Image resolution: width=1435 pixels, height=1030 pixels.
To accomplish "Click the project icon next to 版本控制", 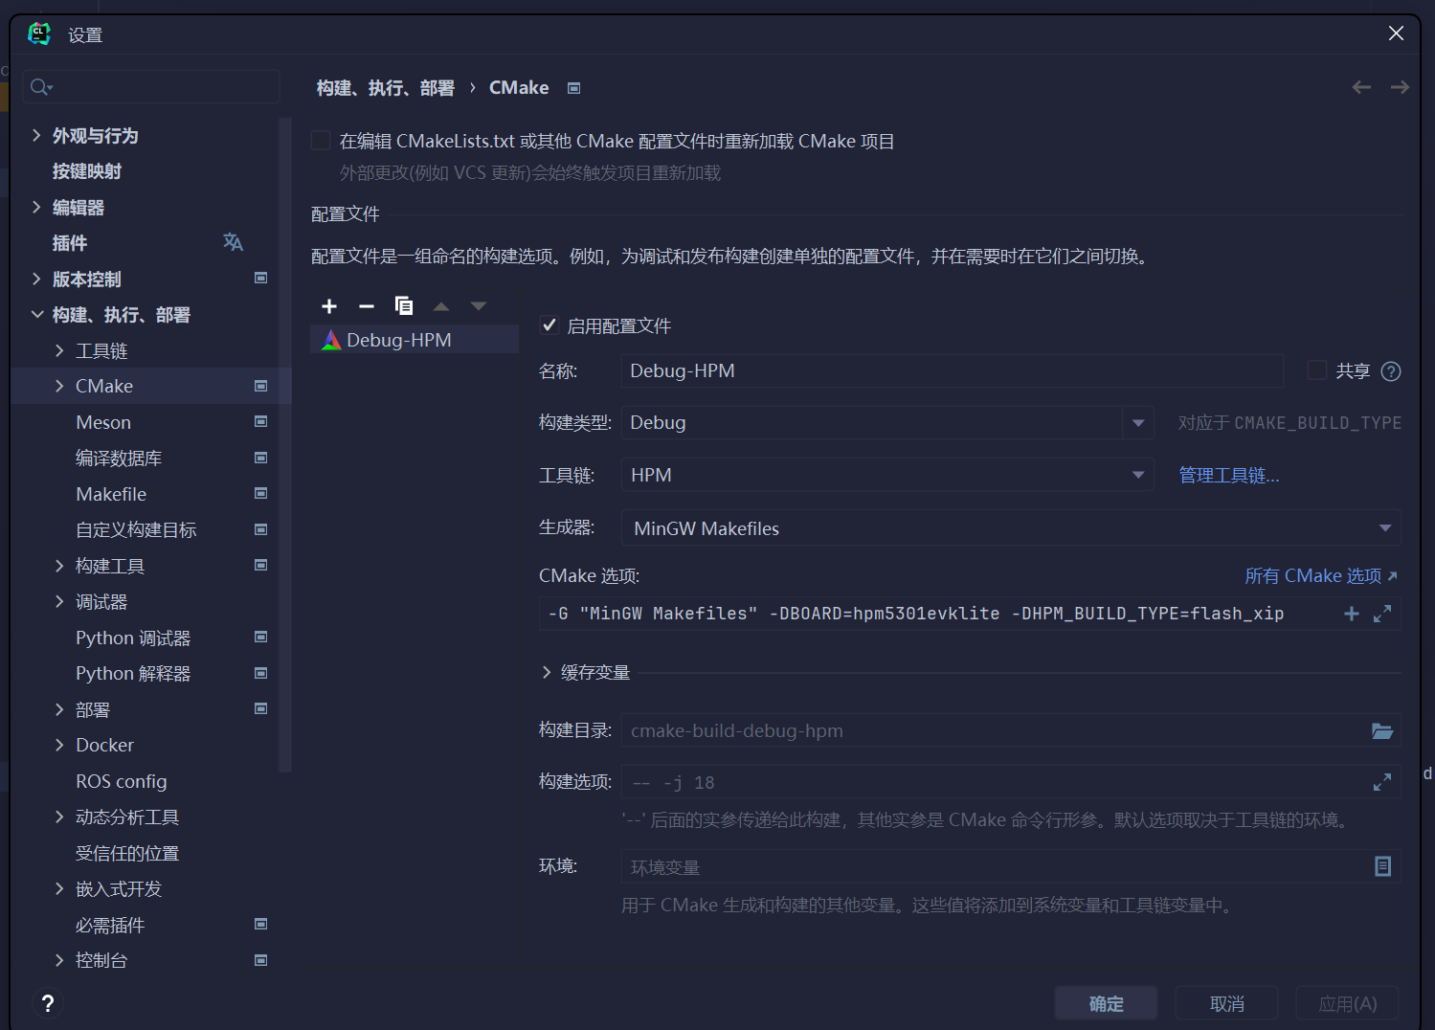I will click(260, 279).
